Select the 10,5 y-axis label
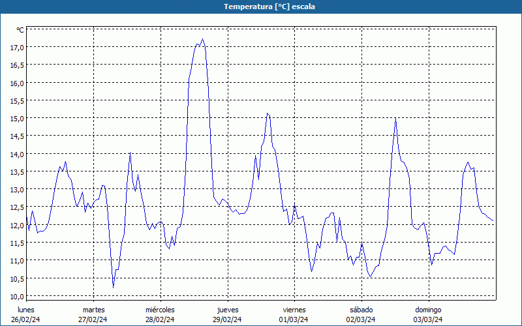The height and width of the screenshot is (326, 522). [x=17, y=279]
